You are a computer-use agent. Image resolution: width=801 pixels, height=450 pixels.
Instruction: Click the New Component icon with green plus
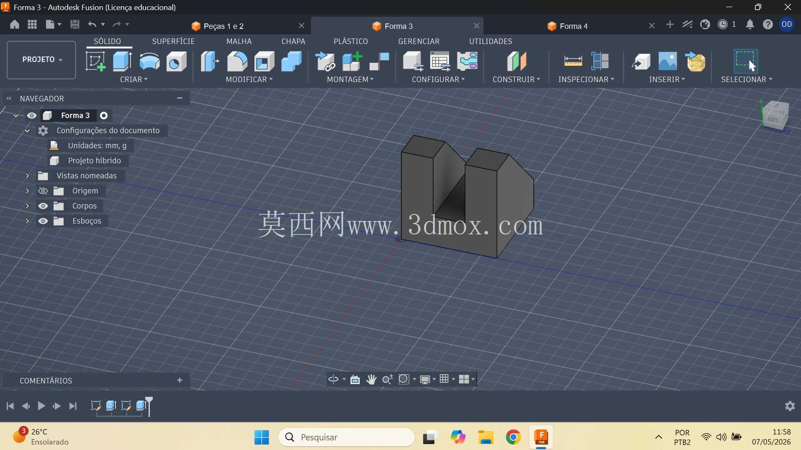(x=352, y=61)
